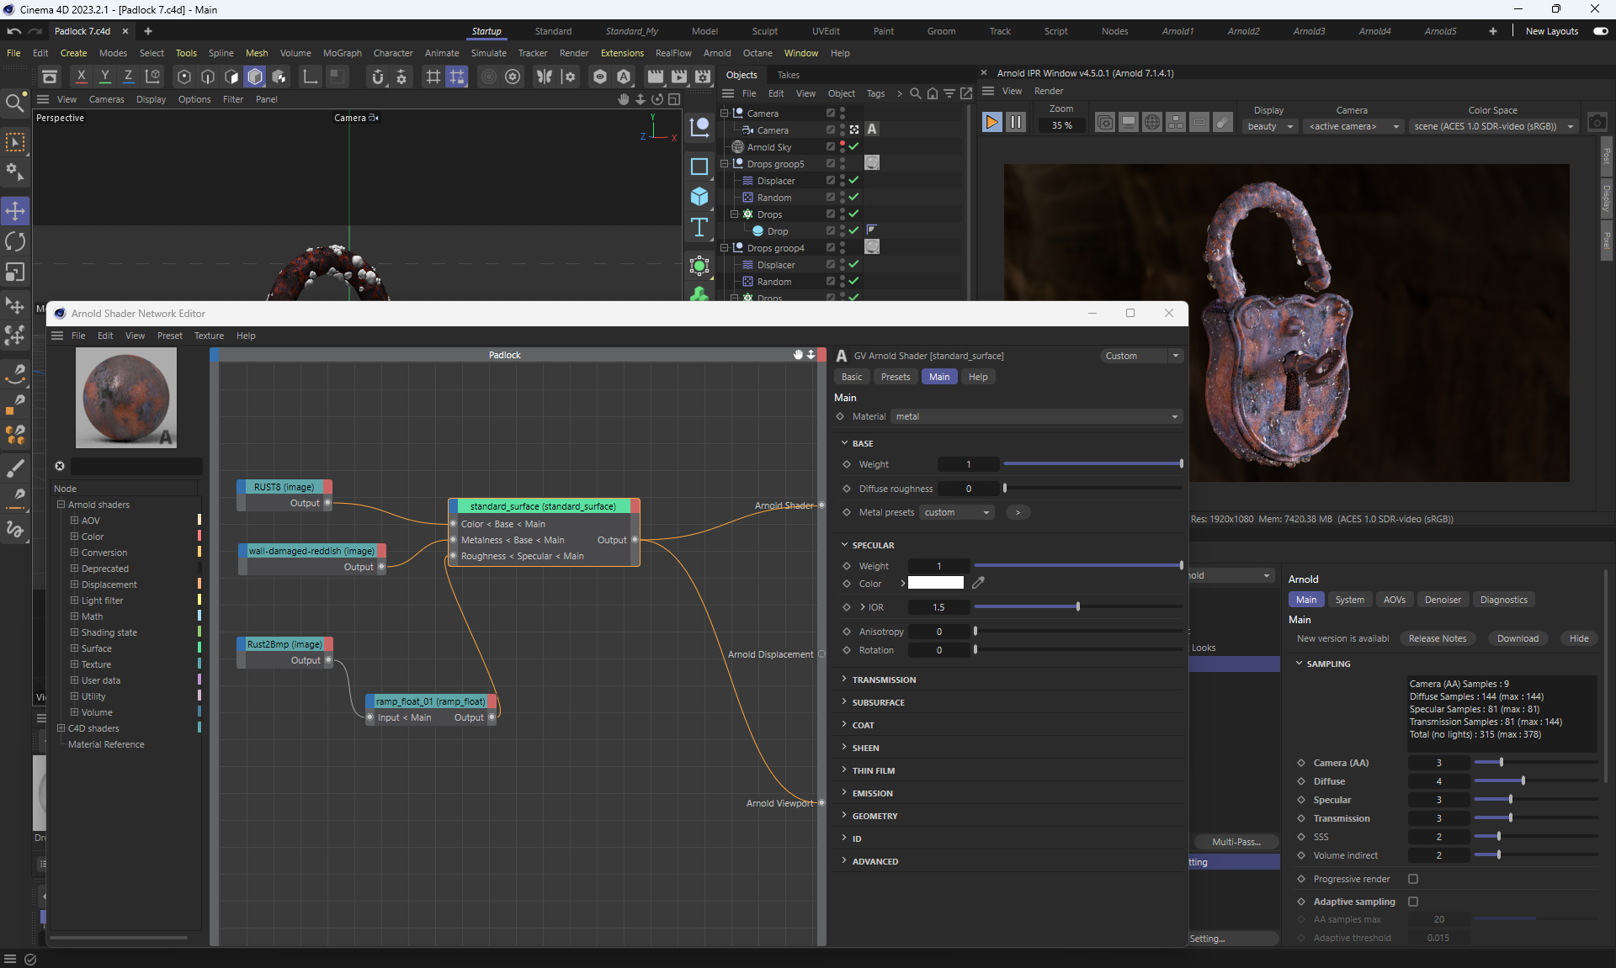Image resolution: width=1616 pixels, height=968 pixels.
Task: Open the Metal presets custom dropdown
Action: (957, 512)
